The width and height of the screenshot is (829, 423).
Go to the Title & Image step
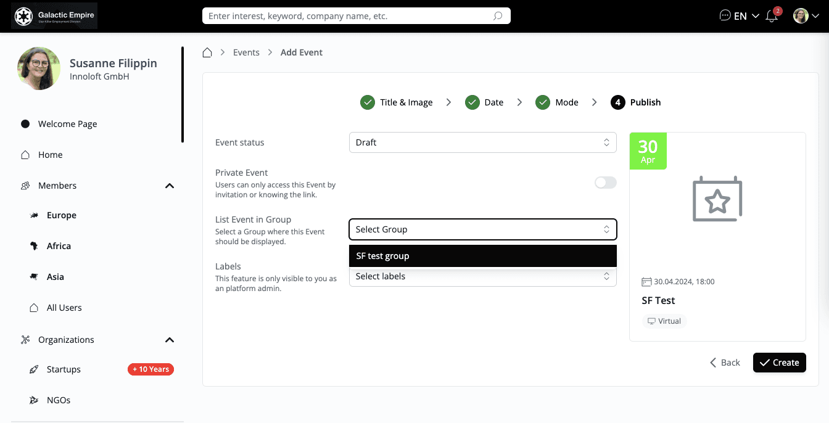[397, 102]
